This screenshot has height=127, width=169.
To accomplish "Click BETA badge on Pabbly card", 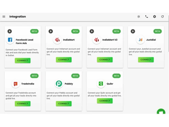I will coord(75,76).
